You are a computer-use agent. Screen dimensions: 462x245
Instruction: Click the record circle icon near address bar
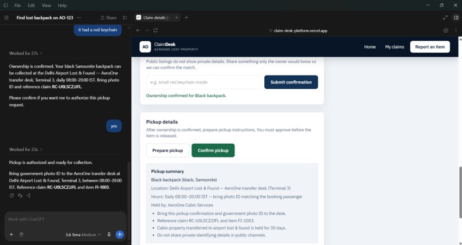click(446, 30)
